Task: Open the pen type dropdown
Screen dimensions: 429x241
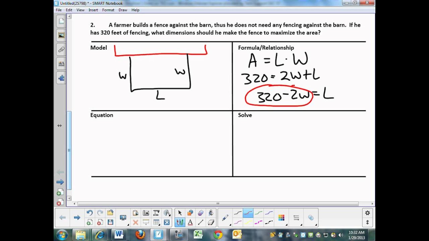Action: [x=225, y=218]
